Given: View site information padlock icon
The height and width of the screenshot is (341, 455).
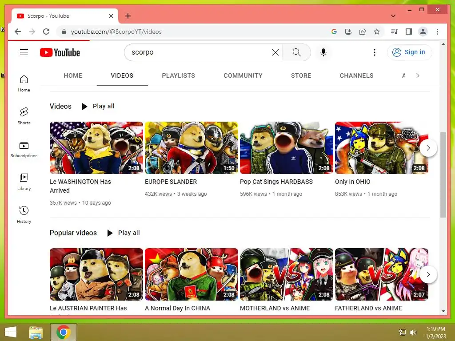Looking at the screenshot, I should coord(64,32).
